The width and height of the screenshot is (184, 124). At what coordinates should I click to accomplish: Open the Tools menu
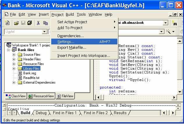click(x=81, y=15)
